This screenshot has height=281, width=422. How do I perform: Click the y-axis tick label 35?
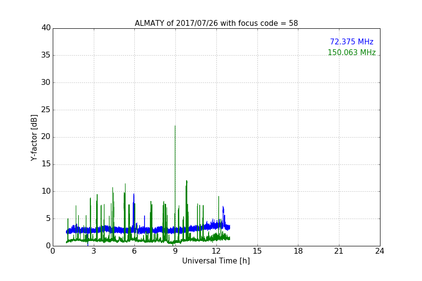point(46,55)
